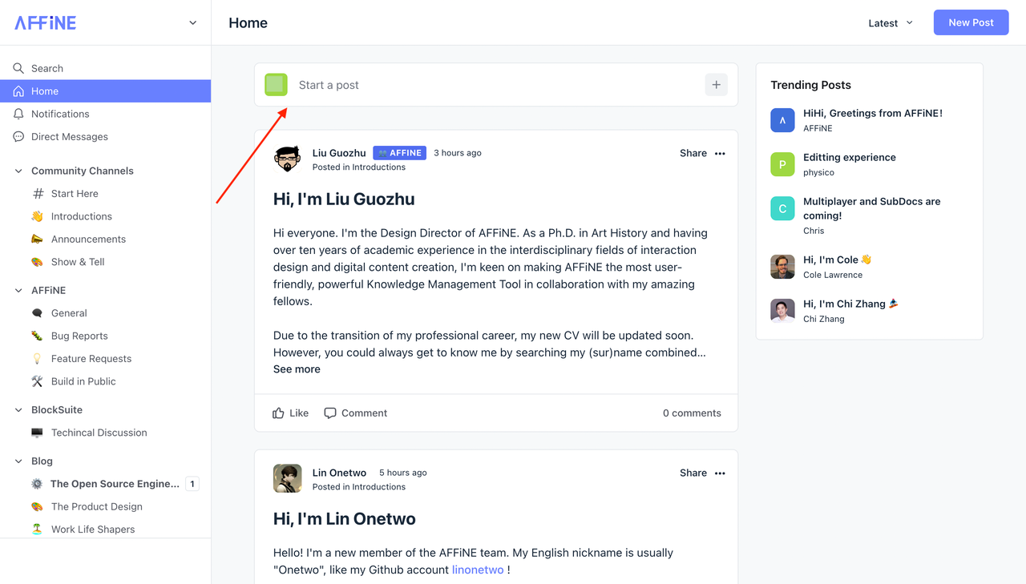Viewport: 1026px width, 584px height.
Task: Open the 0 comments link
Action: (x=692, y=413)
